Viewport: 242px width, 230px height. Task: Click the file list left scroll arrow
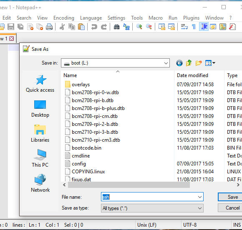point(64,185)
